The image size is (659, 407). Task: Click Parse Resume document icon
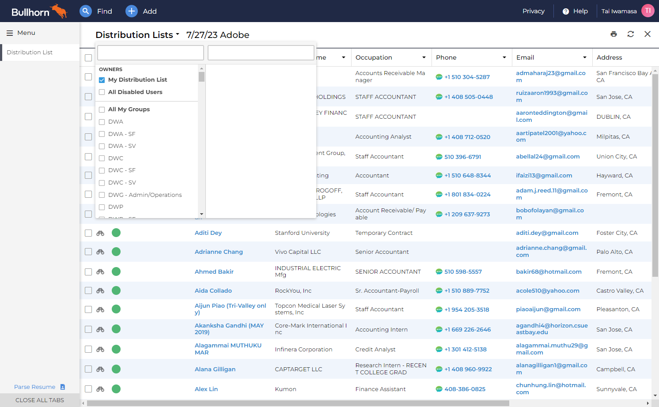(x=63, y=387)
